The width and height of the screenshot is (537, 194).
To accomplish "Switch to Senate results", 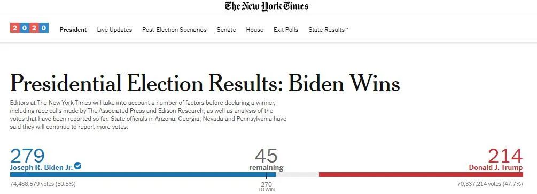I will tap(226, 30).
